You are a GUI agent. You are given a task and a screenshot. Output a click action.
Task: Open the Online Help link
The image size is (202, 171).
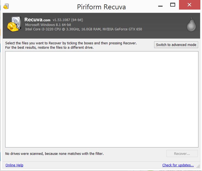(x=14, y=165)
